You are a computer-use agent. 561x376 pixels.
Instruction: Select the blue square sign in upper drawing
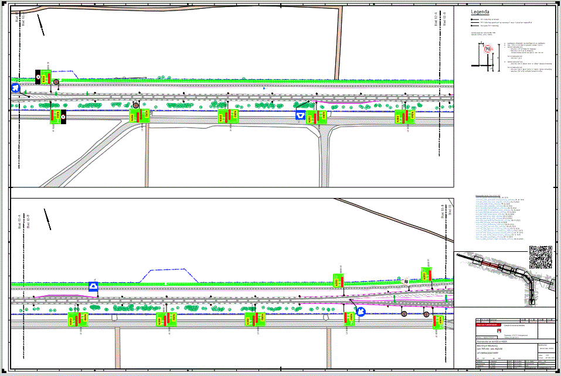301,116
